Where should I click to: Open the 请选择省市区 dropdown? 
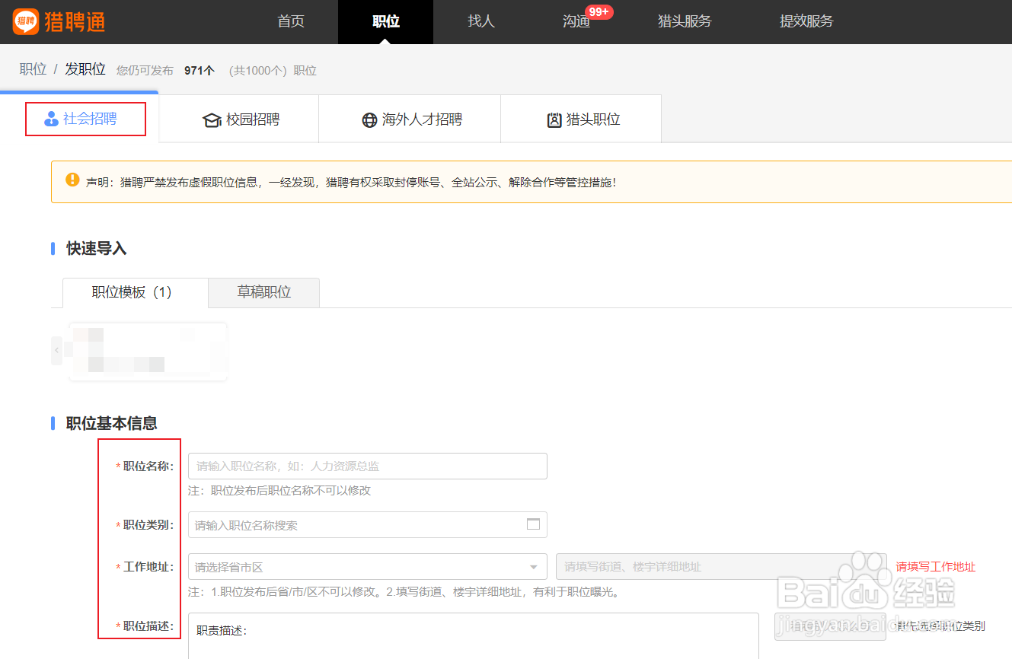pos(368,567)
